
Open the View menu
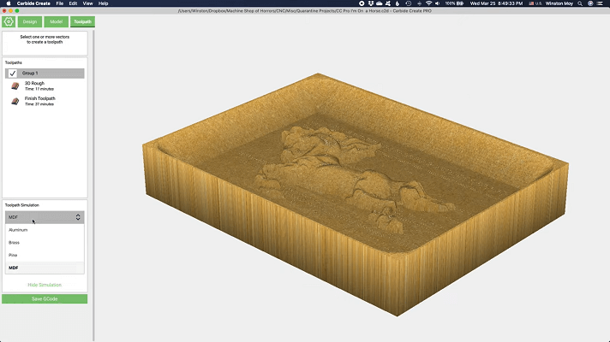[x=87, y=3]
